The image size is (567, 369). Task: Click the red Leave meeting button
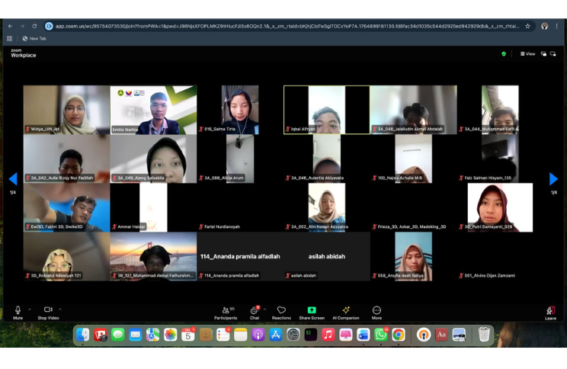550,312
